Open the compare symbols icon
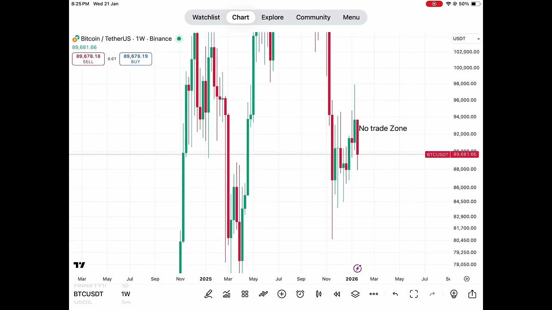The image size is (552, 310). tap(263, 294)
